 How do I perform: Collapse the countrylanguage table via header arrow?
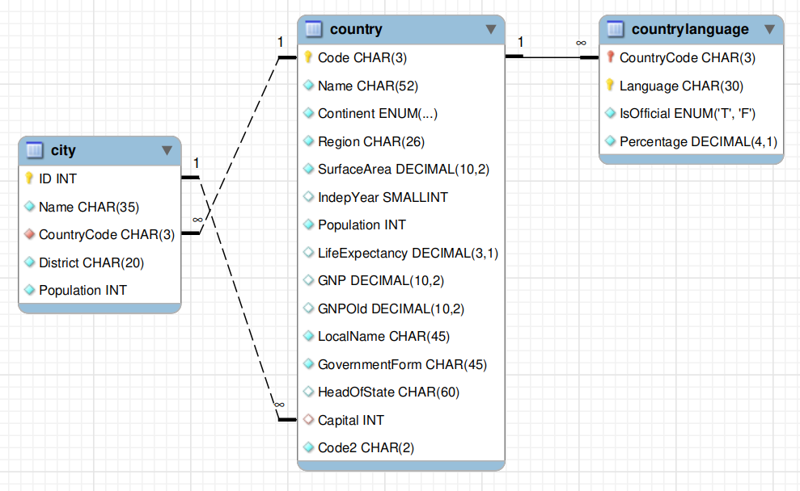click(x=770, y=30)
